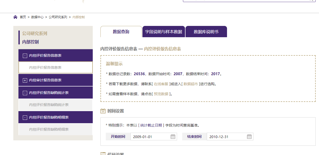Click the 在线客服 link
The width and height of the screenshot is (319, 155).
[161, 84]
